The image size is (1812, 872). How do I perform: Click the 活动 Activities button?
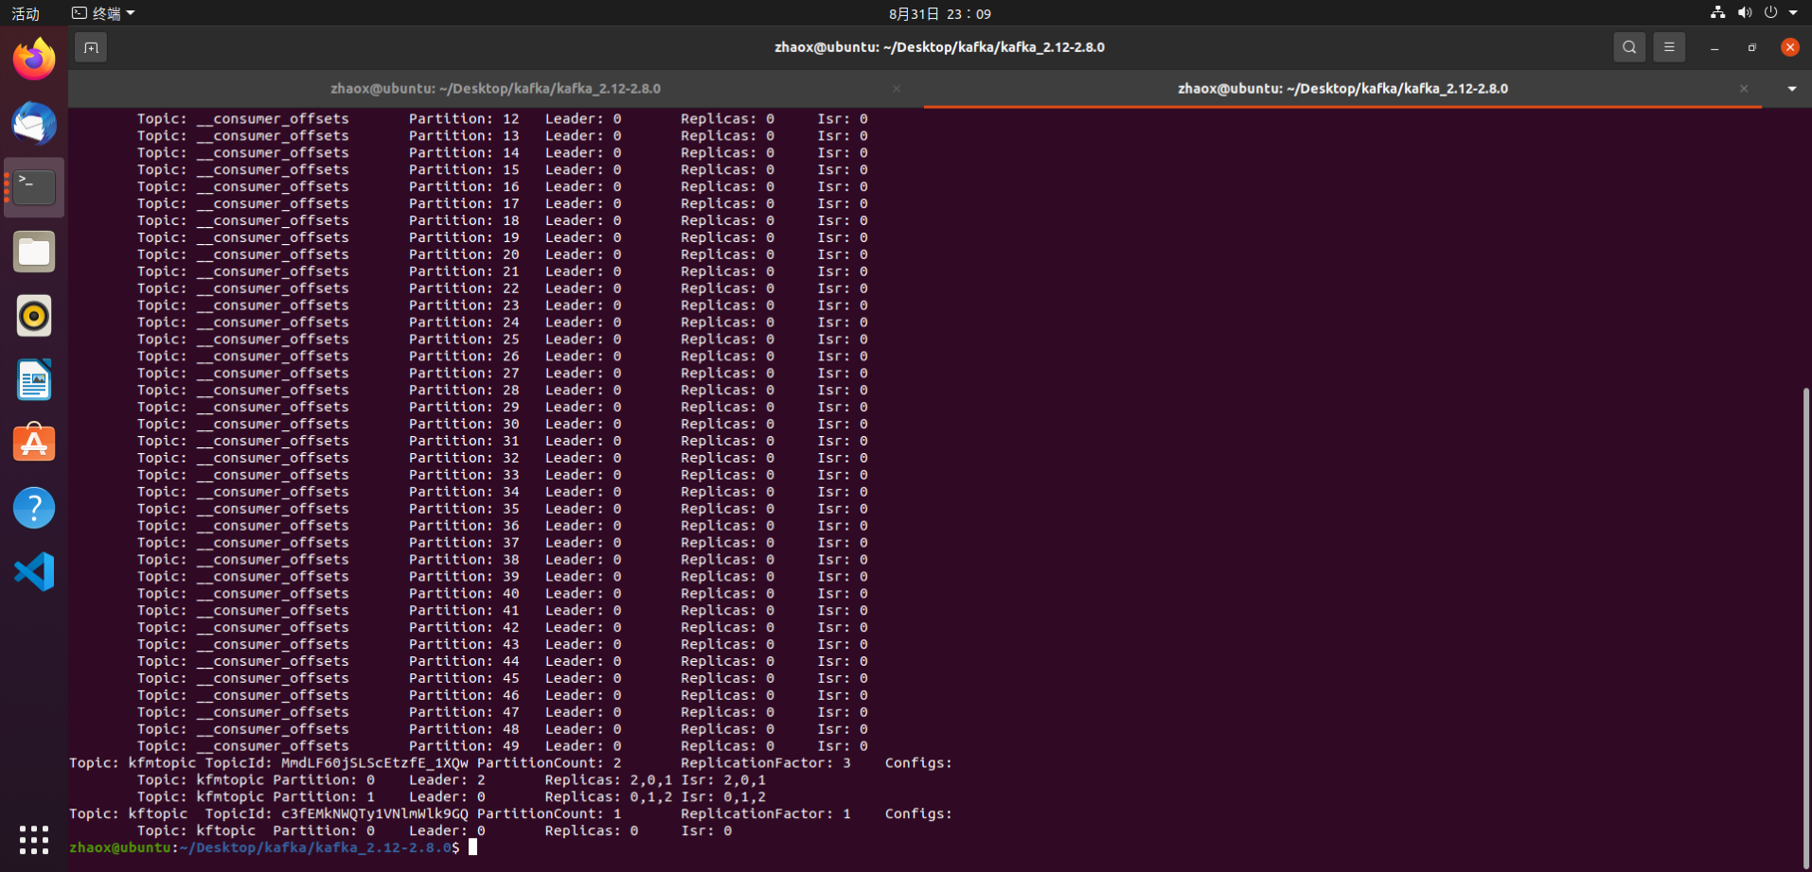(26, 13)
